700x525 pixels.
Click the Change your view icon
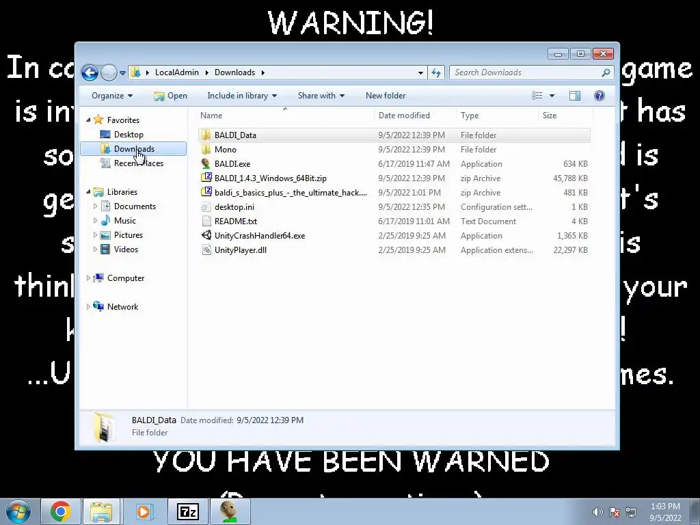point(537,96)
